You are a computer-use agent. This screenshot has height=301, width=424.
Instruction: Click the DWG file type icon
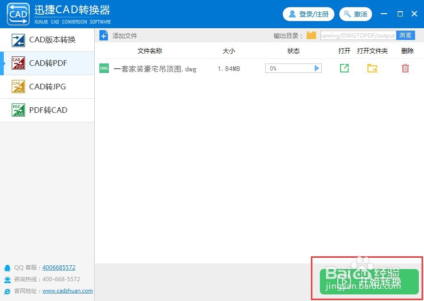click(x=104, y=68)
